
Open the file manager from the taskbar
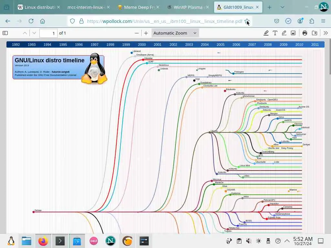tap(27, 241)
